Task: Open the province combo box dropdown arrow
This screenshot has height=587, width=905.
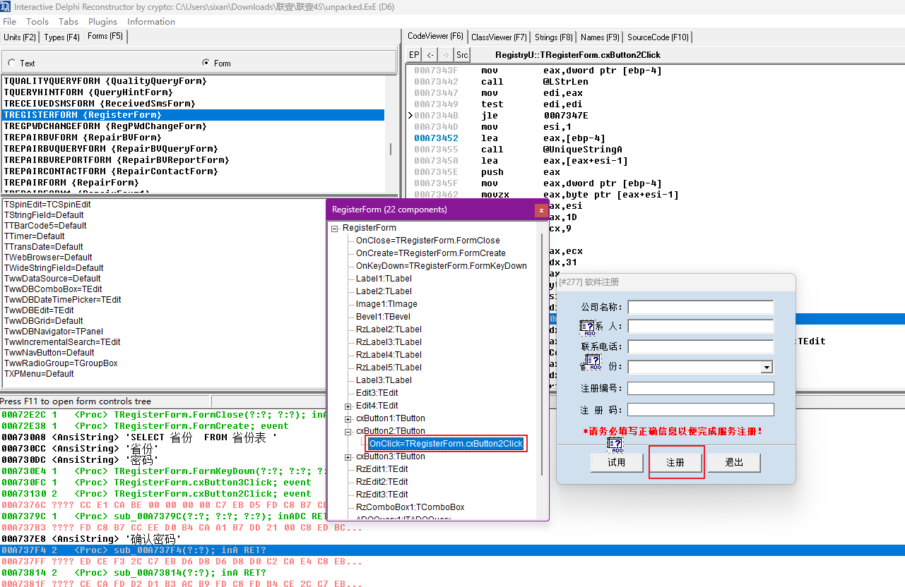Action: [767, 368]
